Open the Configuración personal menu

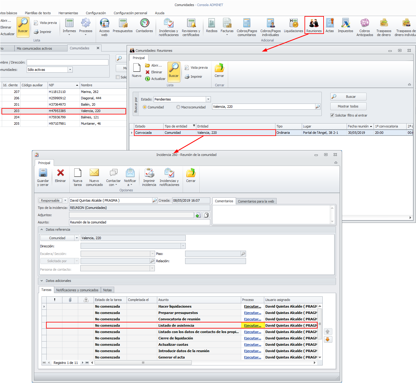click(130, 13)
